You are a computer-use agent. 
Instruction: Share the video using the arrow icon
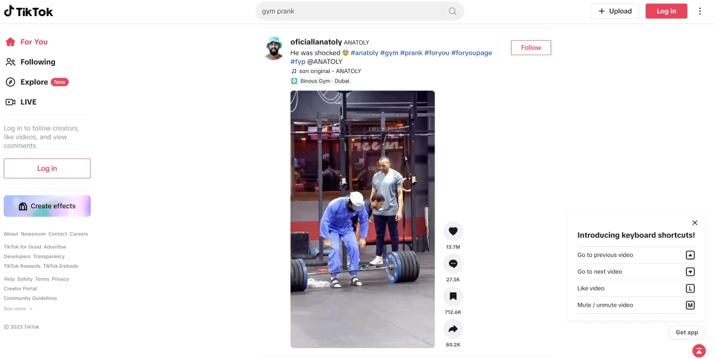[453, 329]
